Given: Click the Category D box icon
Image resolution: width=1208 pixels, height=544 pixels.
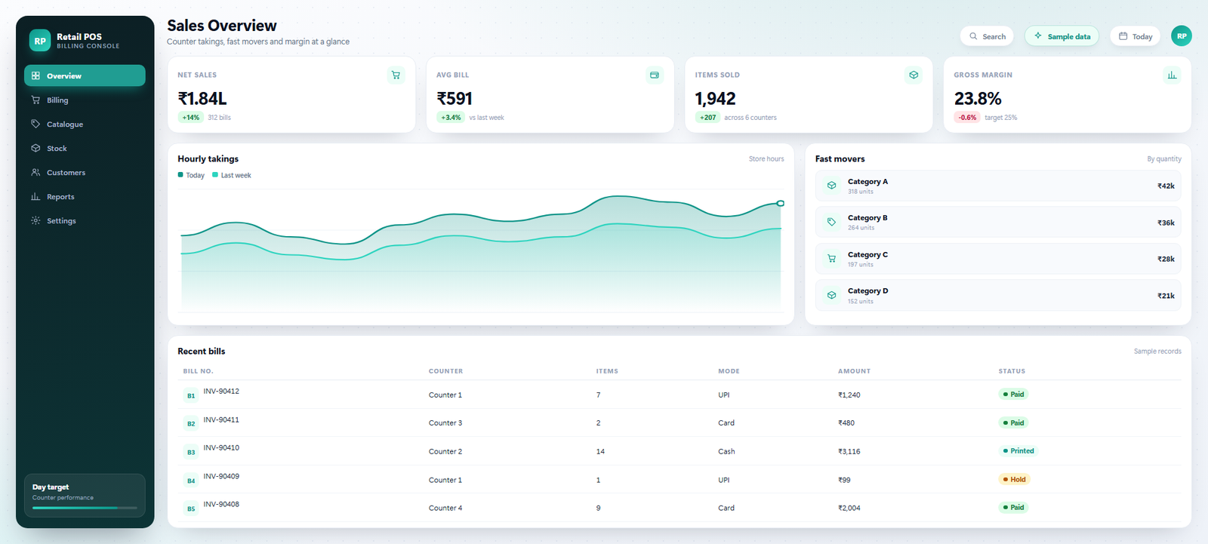Looking at the screenshot, I should pyautogui.click(x=831, y=295).
